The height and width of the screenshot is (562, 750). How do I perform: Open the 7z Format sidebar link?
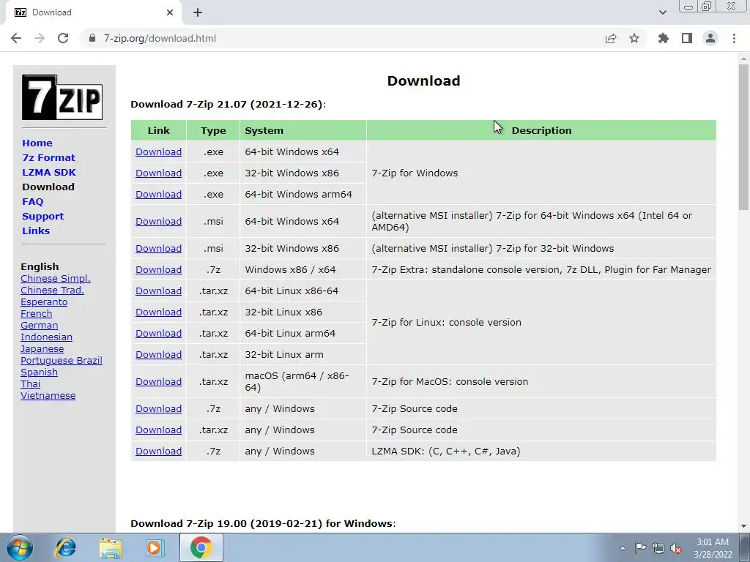pyautogui.click(x=48, y=158)
